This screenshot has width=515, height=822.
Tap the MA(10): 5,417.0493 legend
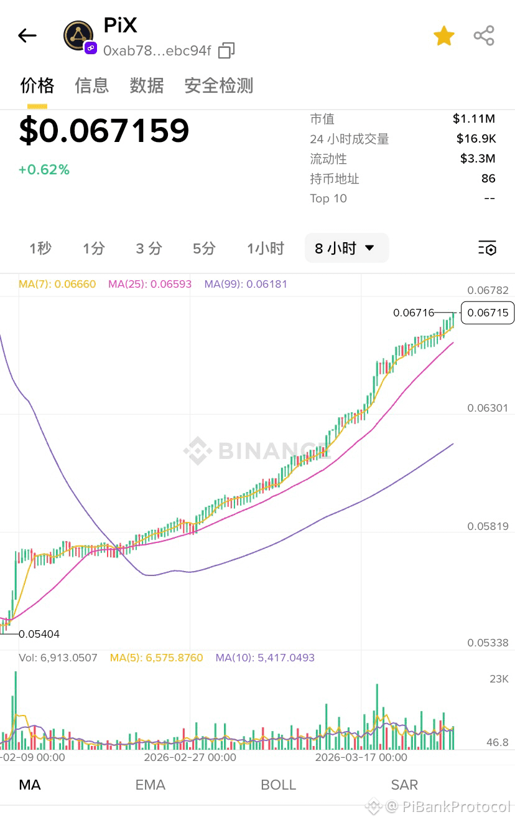point(265,658)
